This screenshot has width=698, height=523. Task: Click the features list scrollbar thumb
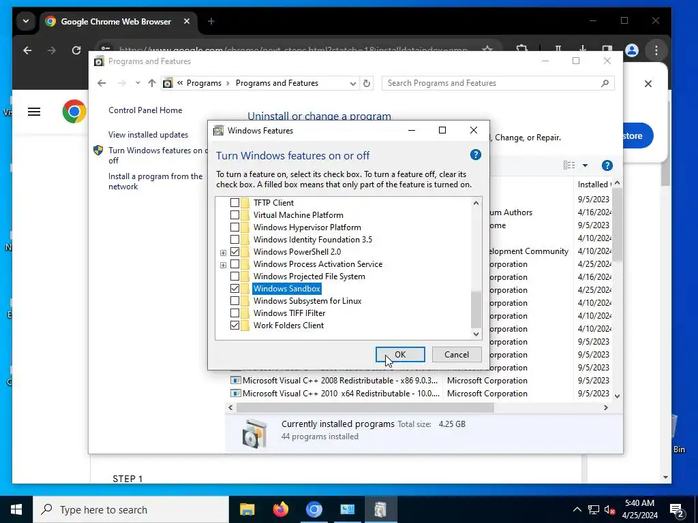coord(476,310)
